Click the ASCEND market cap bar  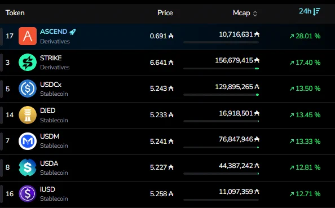(221, 42)
